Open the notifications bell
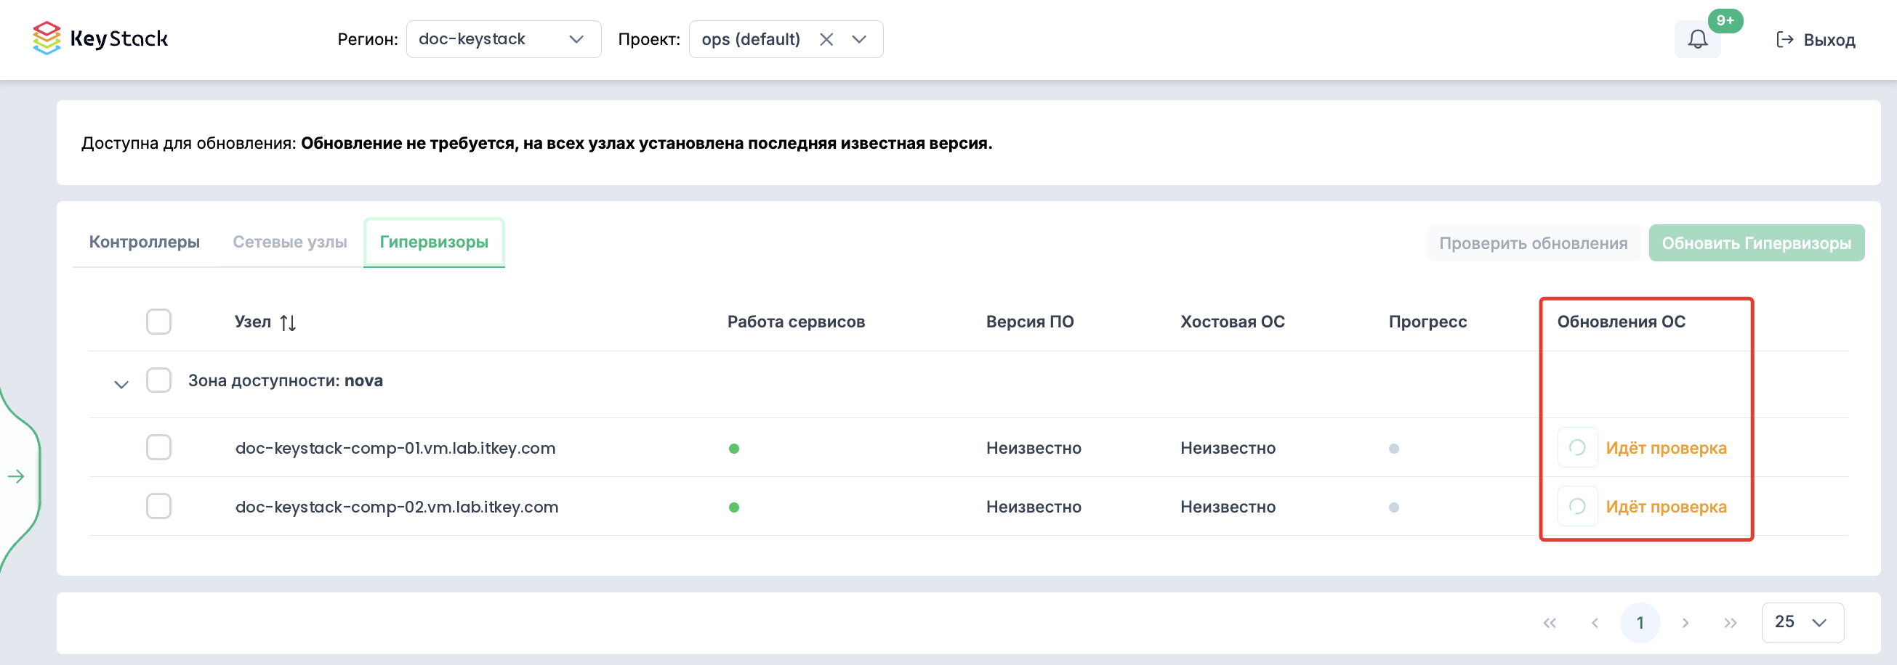1897x665 pixels. (1697, 39)
